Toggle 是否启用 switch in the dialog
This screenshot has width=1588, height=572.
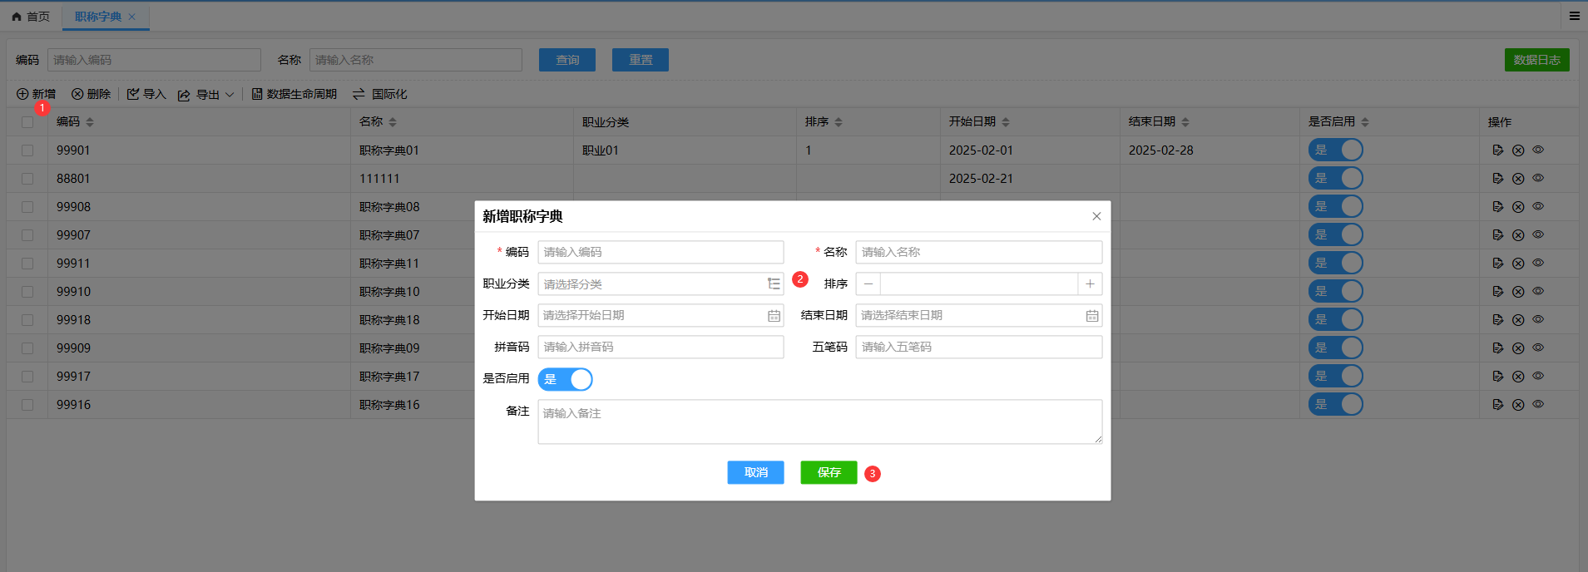566,379
